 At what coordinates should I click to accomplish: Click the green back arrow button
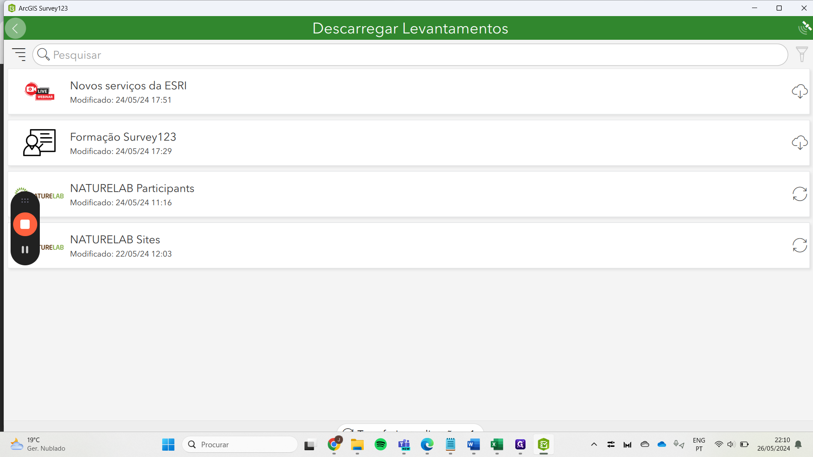[x=16, y=28]
